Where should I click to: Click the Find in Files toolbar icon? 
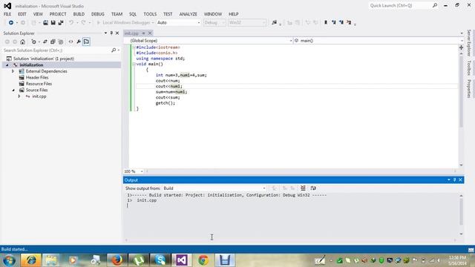click(x=274, y=23)
